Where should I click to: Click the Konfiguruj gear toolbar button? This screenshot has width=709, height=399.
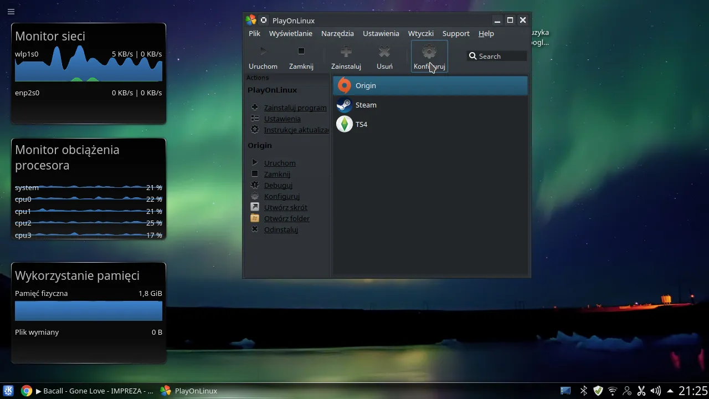[429, 58]
